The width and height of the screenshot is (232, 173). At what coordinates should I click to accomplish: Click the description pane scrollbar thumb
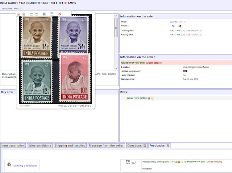(116, 28)
